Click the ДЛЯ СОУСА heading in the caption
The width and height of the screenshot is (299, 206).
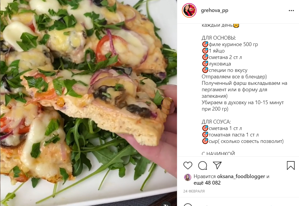[x=216, y=122]
